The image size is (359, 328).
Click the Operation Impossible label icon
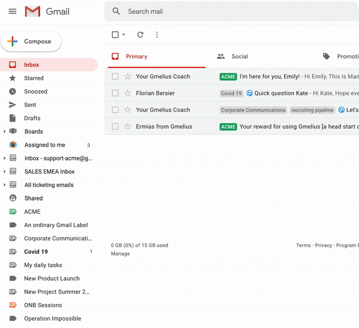(13, 318)
